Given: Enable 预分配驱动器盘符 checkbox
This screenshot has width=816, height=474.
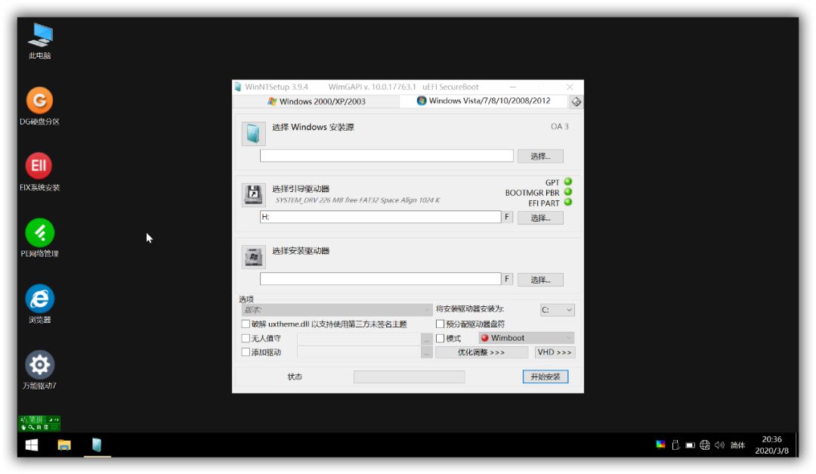Looking at the screenshot, I should coord(440,324).
